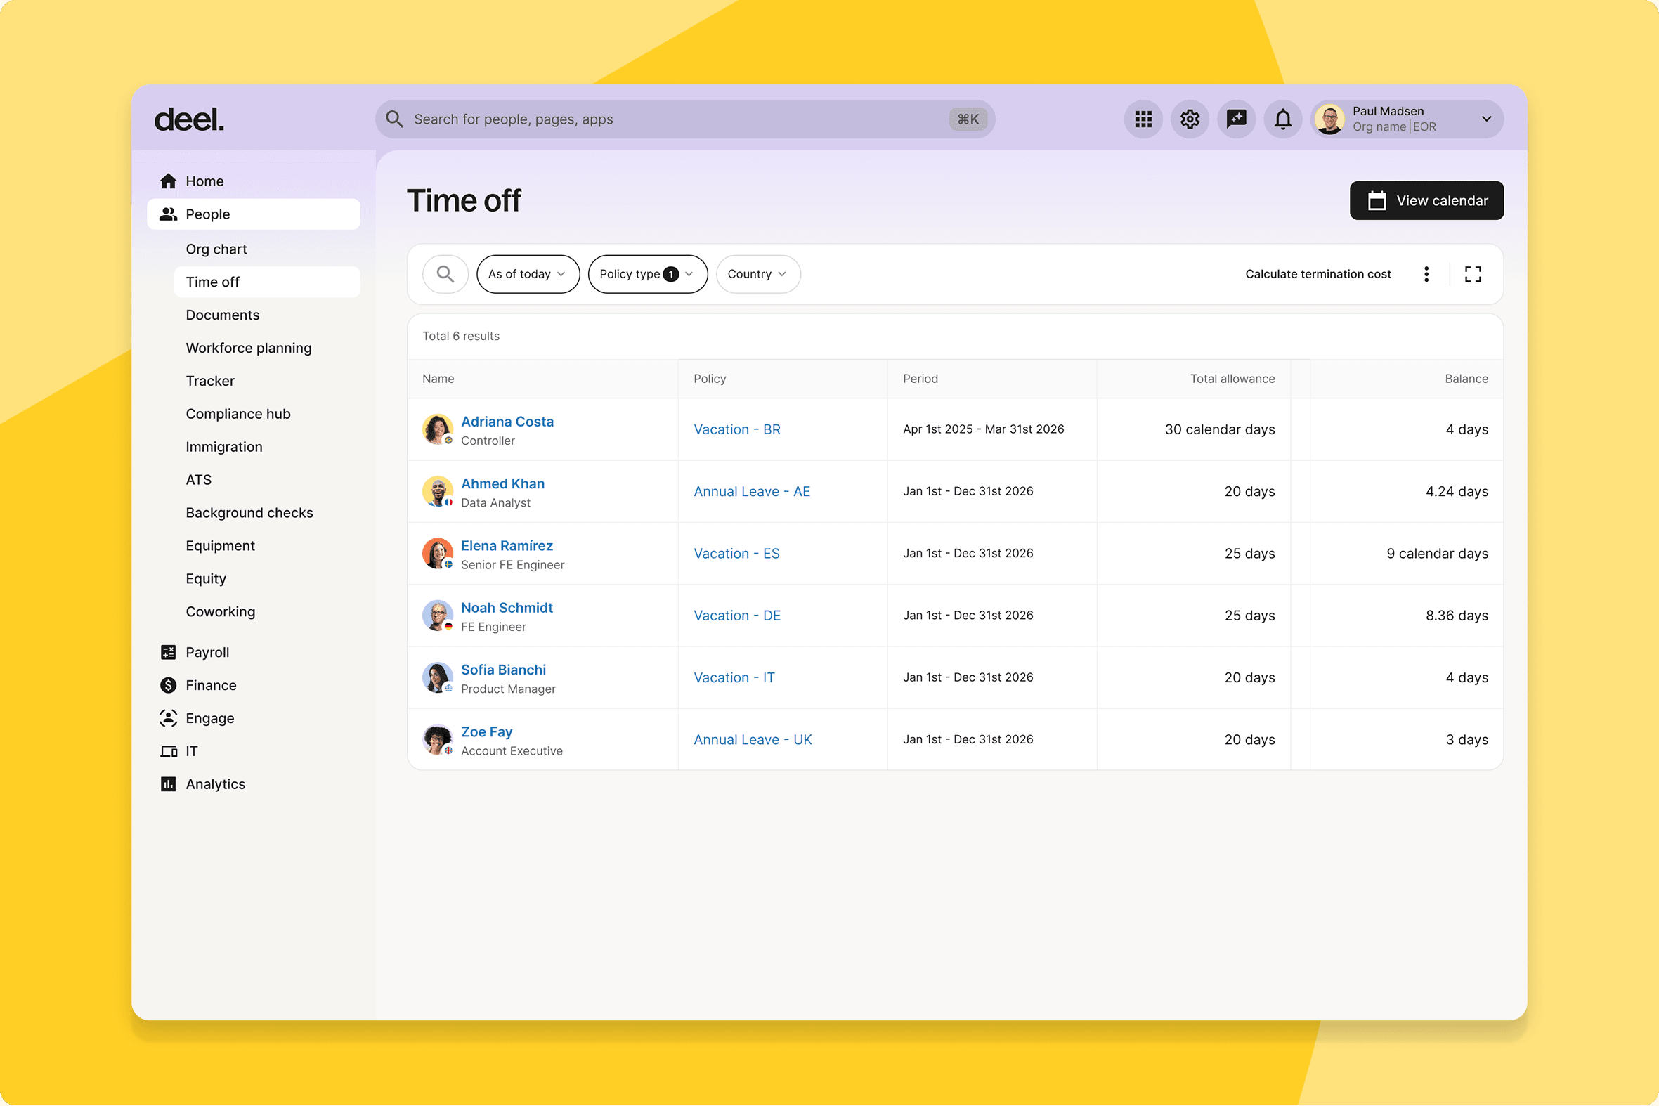Screen dimensions: 1659x1106
Task: Open the Vacation - BR policy link
Action: click(737, 429)
